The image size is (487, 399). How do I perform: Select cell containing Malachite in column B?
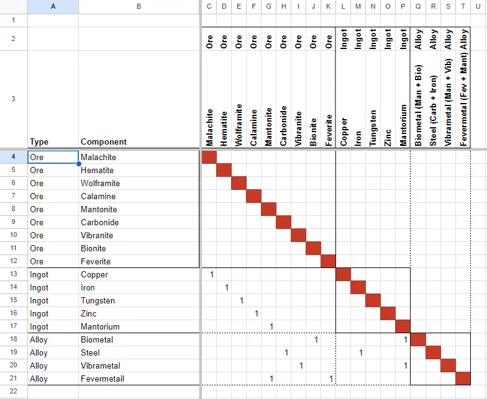click(x=139, y=158)
